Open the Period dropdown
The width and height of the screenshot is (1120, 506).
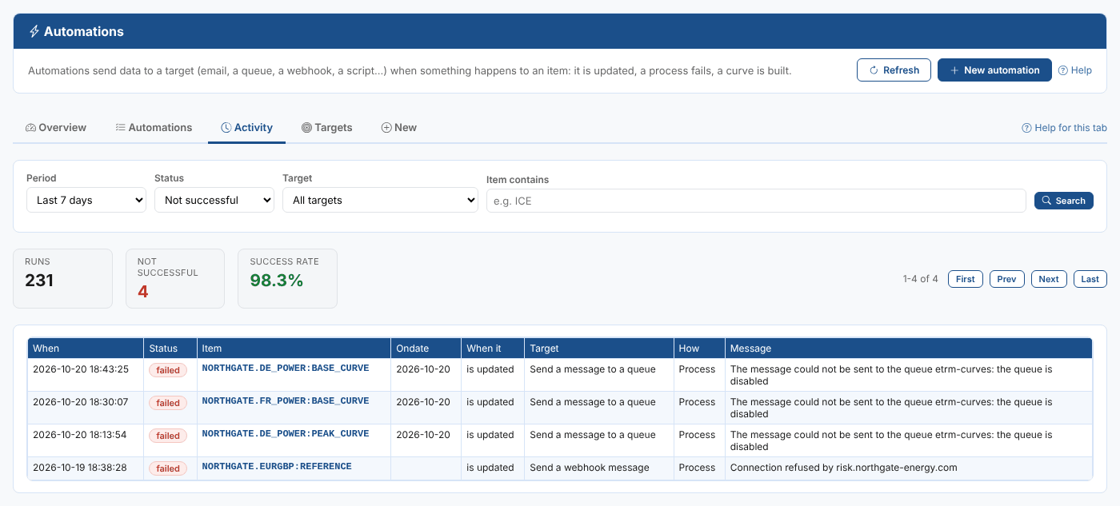click(x=86, y=200)
